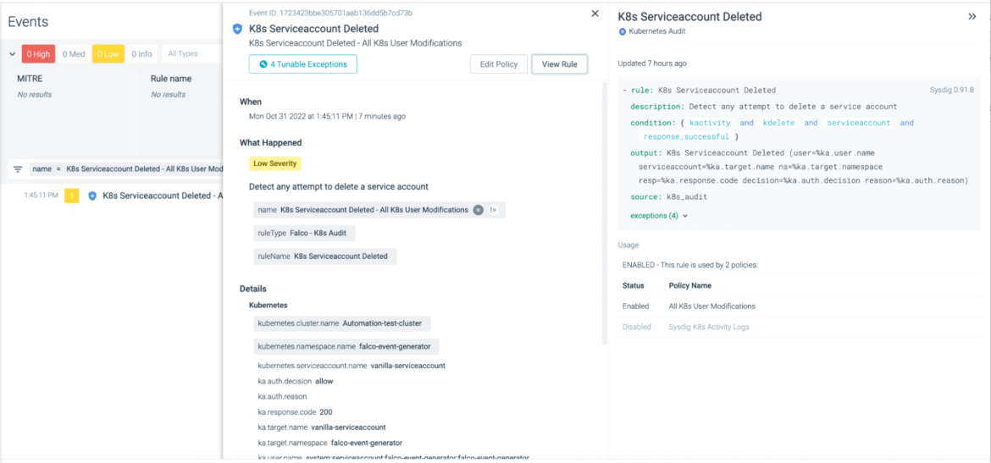Click the ruleType Falco - K8s Audit chip
This screenshot has height=463, width=991.
point(305,233)
